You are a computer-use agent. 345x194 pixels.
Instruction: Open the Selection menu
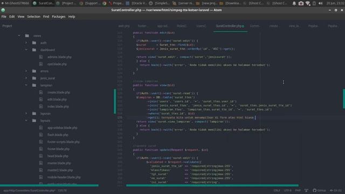click(33, 17)
